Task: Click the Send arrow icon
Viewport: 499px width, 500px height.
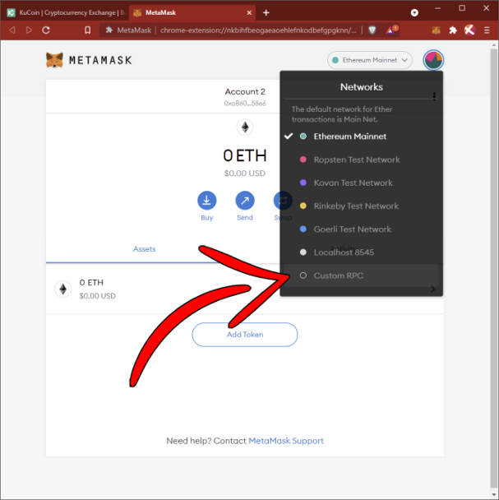Action: [245, 201]
